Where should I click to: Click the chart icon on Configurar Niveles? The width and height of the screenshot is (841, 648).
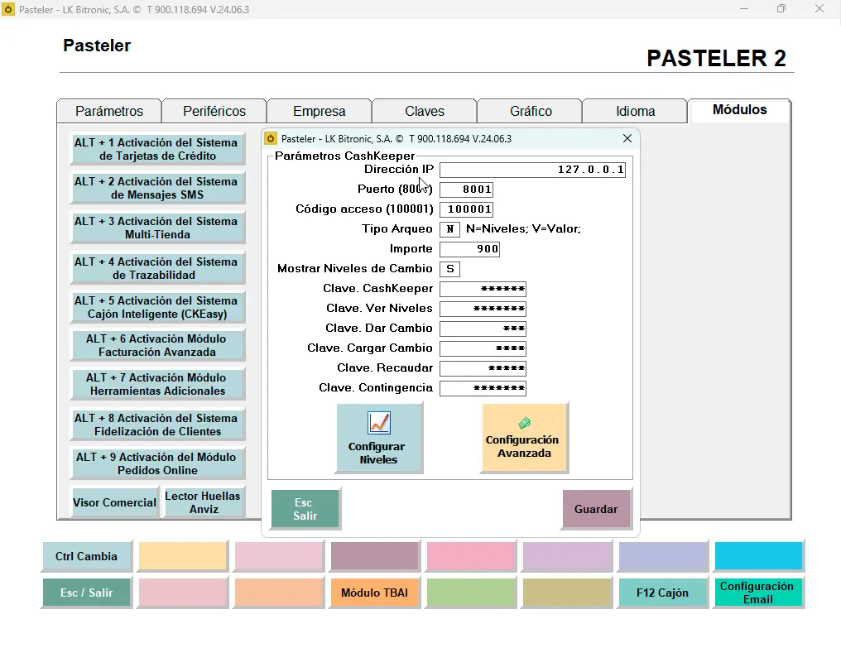click(x=378, y=423)
